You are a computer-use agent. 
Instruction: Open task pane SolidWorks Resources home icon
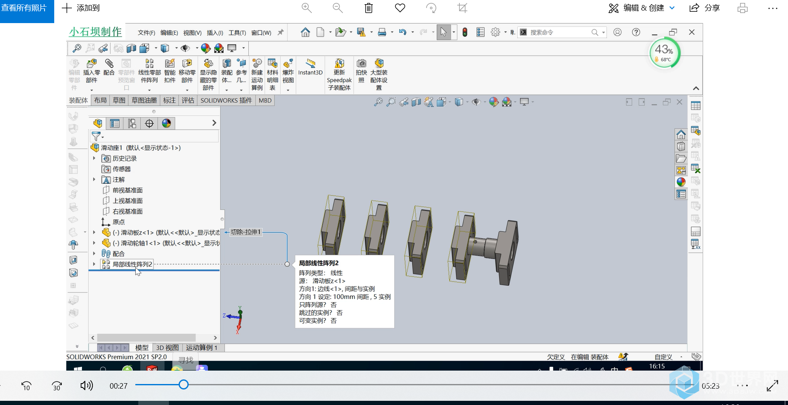coord(681,134)
